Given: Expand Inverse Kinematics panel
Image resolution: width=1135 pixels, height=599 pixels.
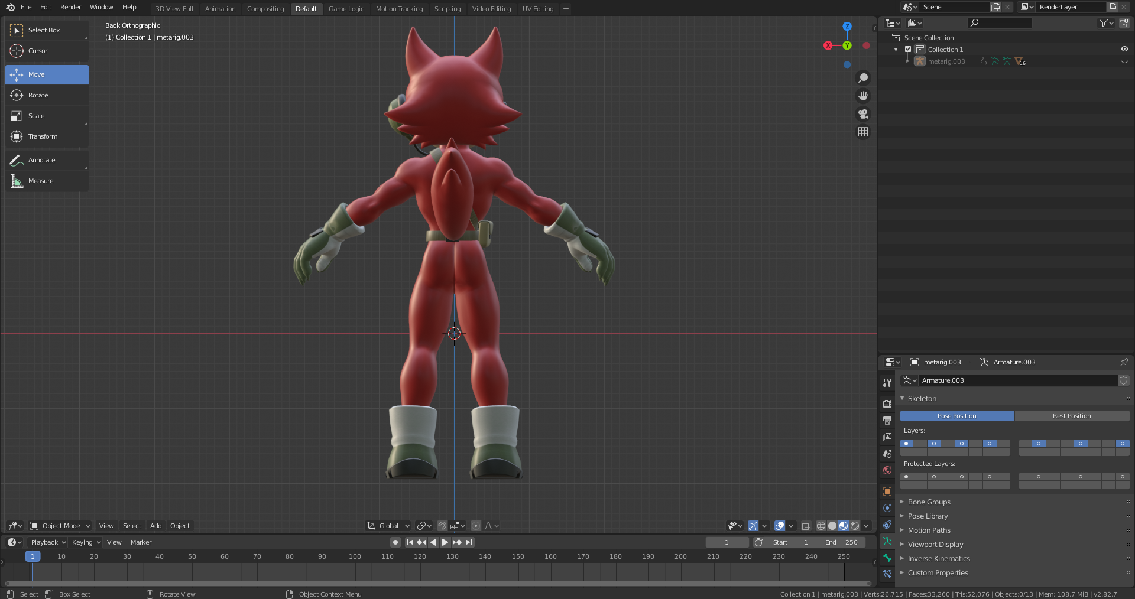Looking at the screenshot, I should tap(939, 559).
